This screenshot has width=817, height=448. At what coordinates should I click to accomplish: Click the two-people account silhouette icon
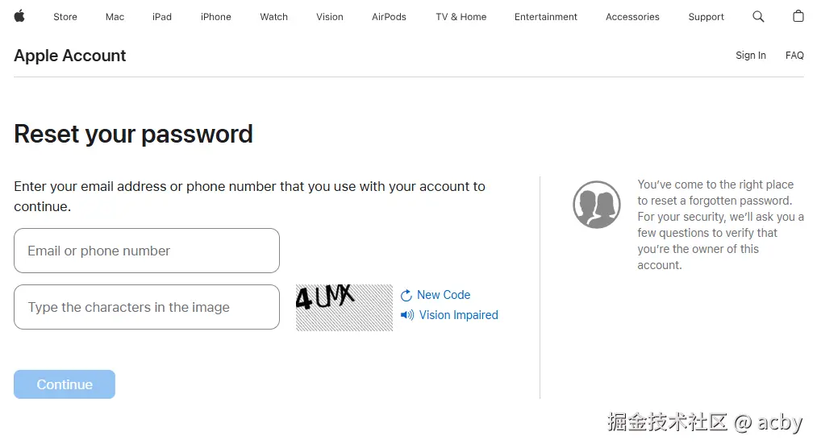(x=597, y=205)
